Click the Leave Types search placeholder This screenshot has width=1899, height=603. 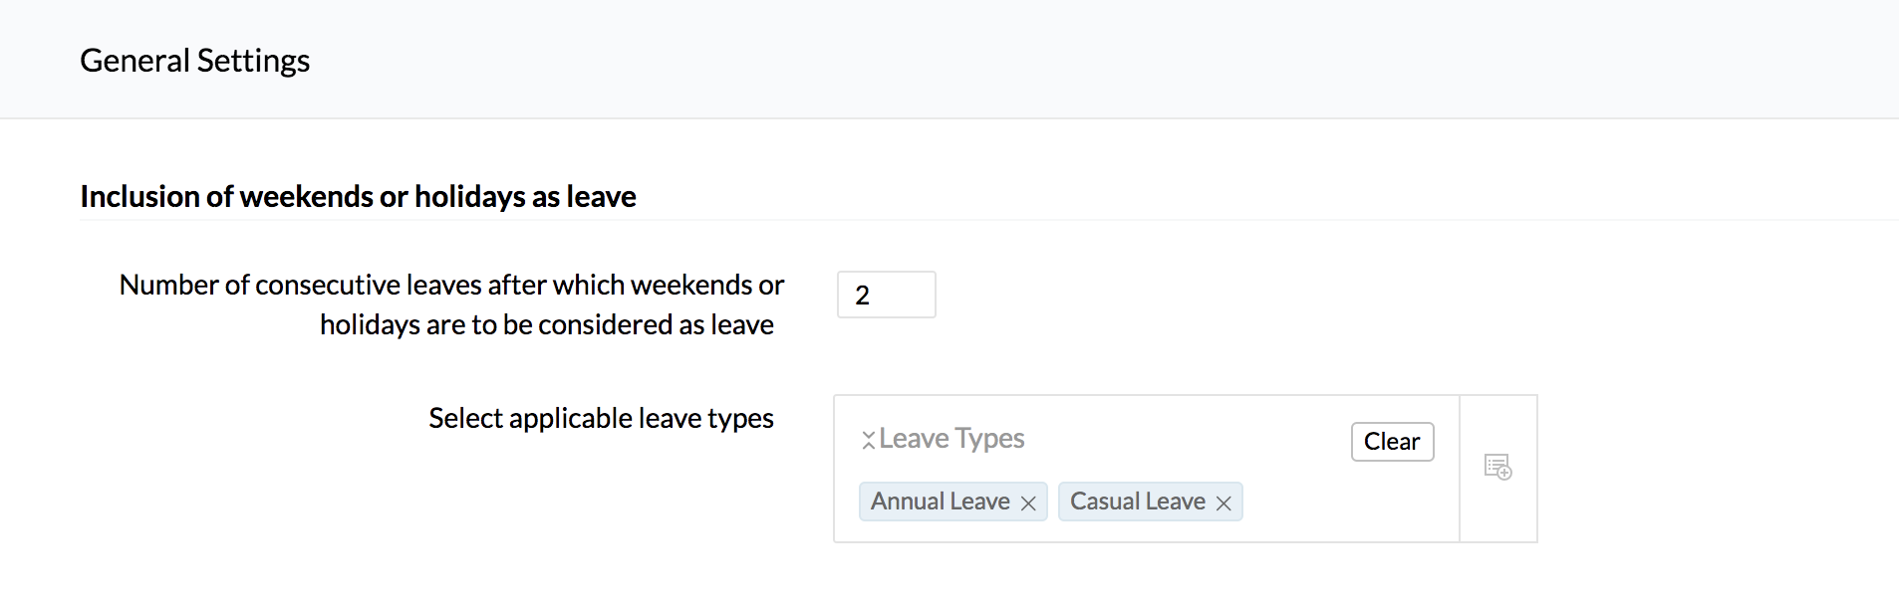click(x=951, y=439)
